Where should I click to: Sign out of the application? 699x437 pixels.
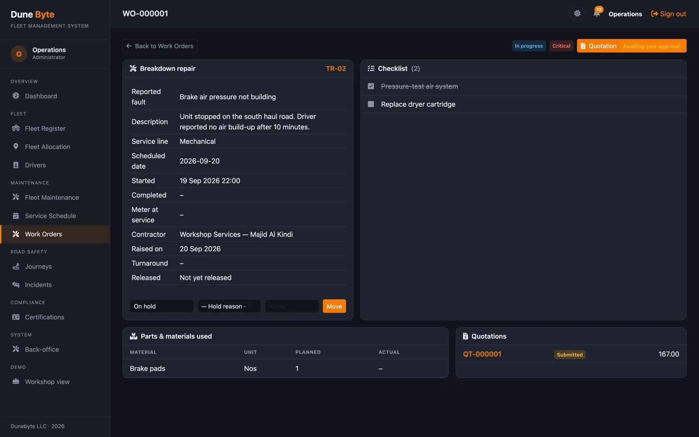click(668, 14)
